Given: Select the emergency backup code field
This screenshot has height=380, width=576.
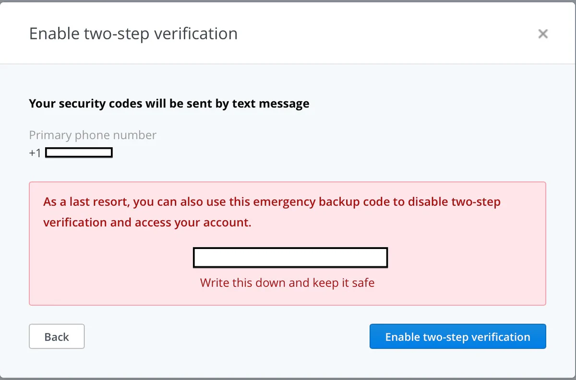Looking at the screenshot, I should (290, 258).
